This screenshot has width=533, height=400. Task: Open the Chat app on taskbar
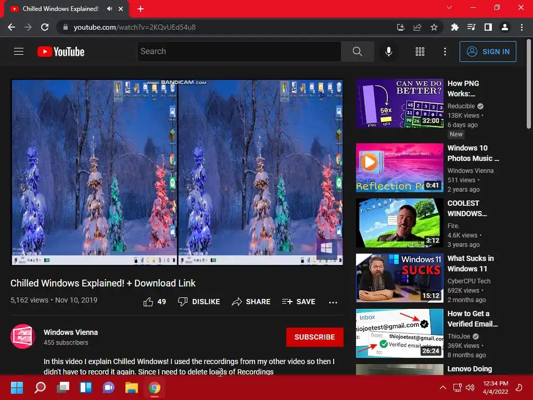pyautogui.click(x=109, y=387)
